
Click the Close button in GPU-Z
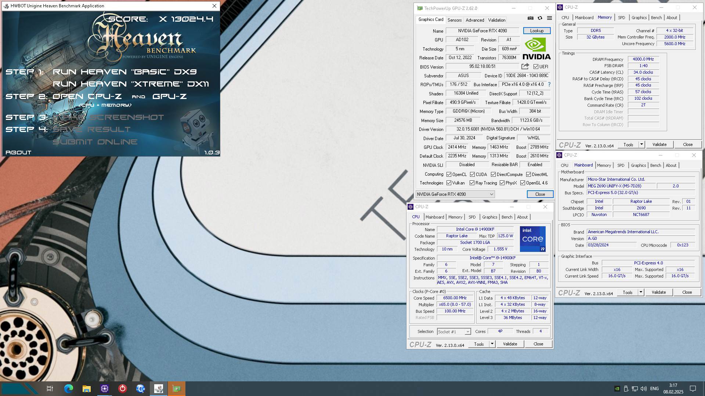coord(540,194)
